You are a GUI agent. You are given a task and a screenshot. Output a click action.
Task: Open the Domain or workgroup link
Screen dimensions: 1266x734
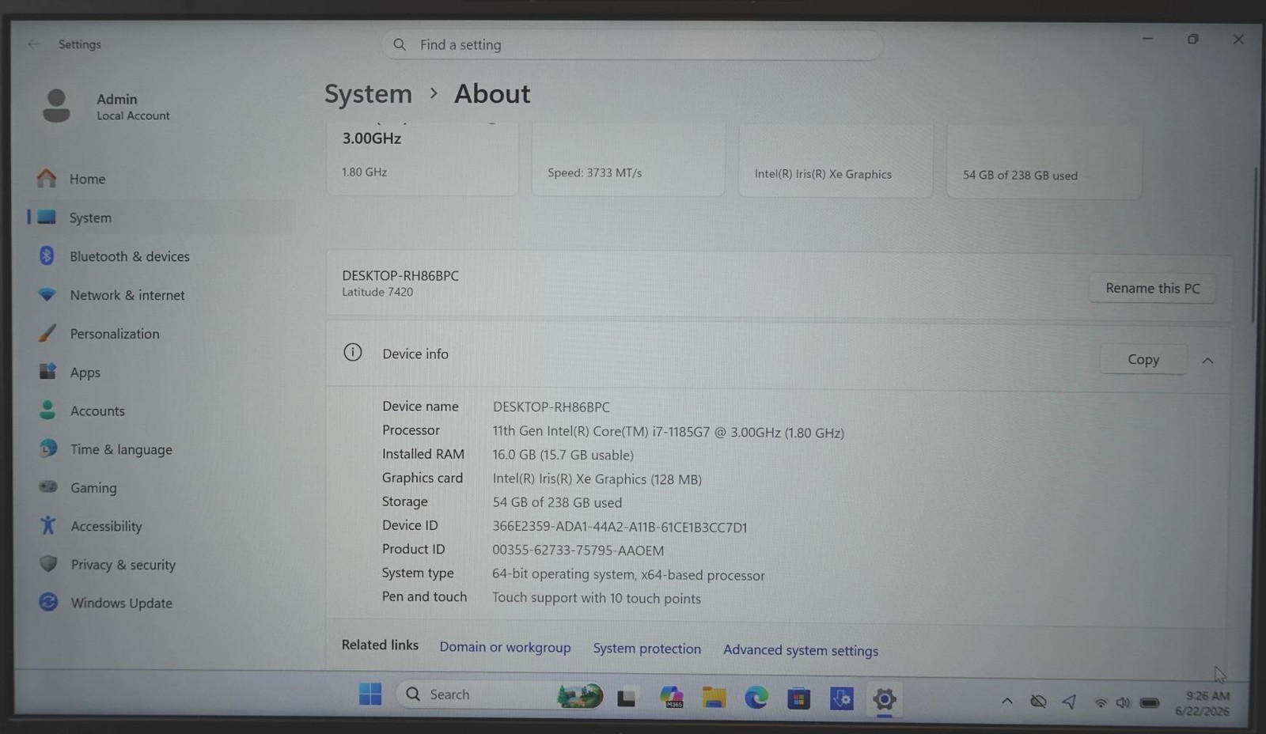(x=505, y=647)
